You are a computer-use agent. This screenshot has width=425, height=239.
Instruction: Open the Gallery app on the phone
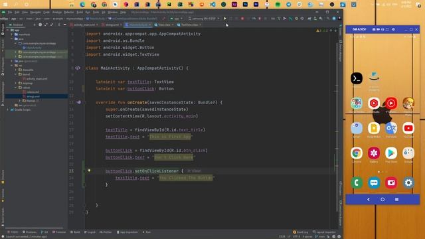[x=374, y=153]
